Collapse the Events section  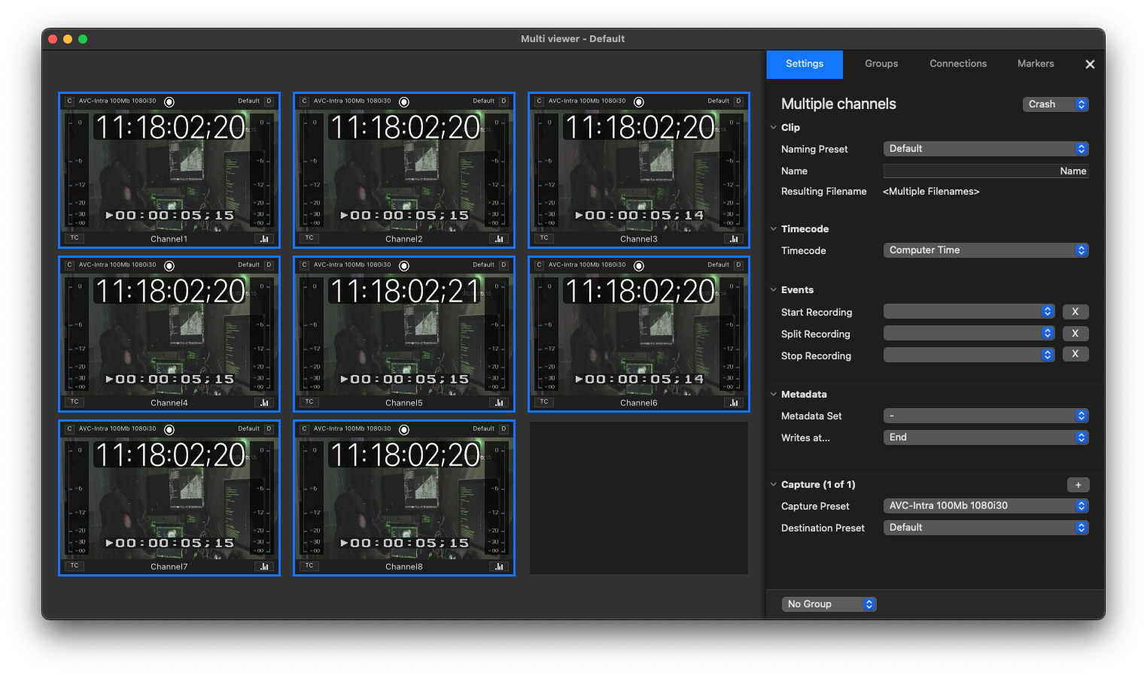pos(773,290)
